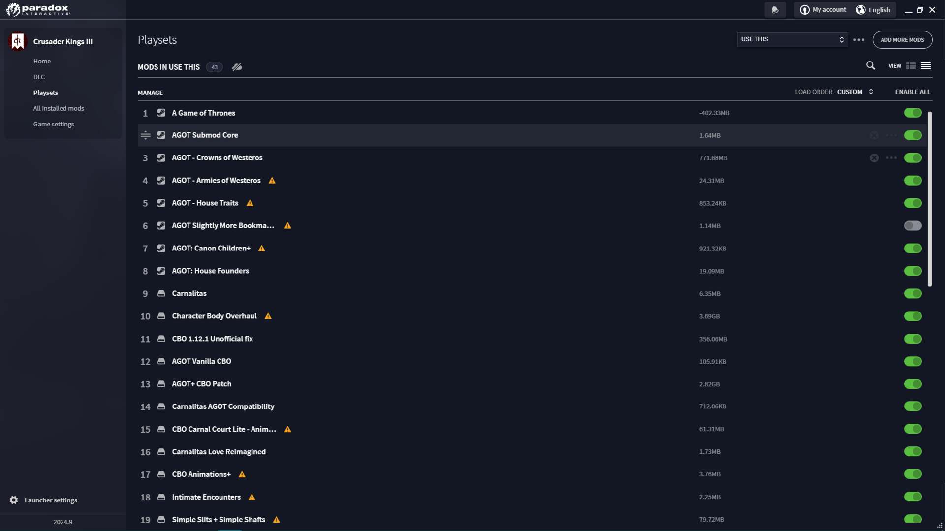Open Launcher settings
The image size is (945, 531).
point(51,500)
